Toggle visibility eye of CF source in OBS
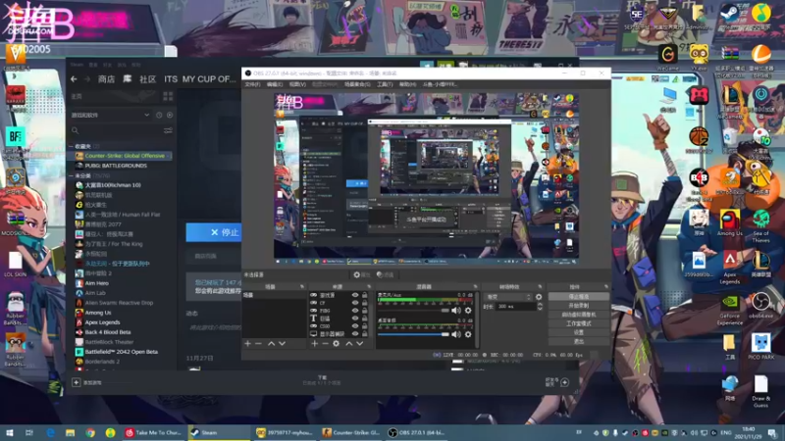This screenshot has width=785, height=441. pos(355,303)
